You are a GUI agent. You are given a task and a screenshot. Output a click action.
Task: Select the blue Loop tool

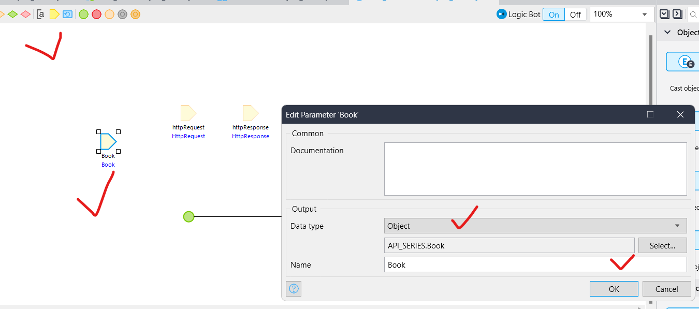[67, 14]
